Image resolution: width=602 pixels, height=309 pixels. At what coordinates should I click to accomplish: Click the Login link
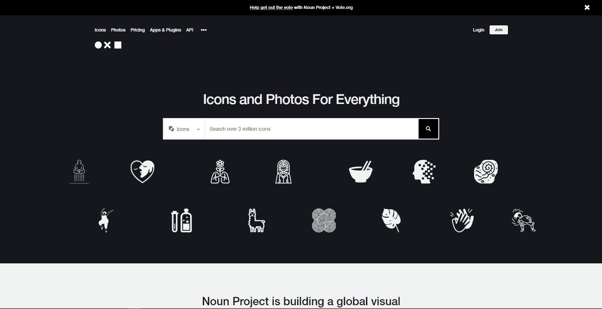(478, 30)
